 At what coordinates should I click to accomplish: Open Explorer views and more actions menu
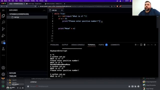44,10
